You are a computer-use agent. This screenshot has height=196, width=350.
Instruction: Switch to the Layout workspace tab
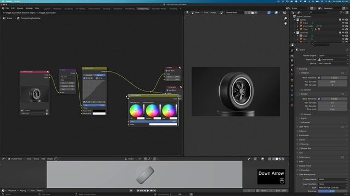pos(47,9)
